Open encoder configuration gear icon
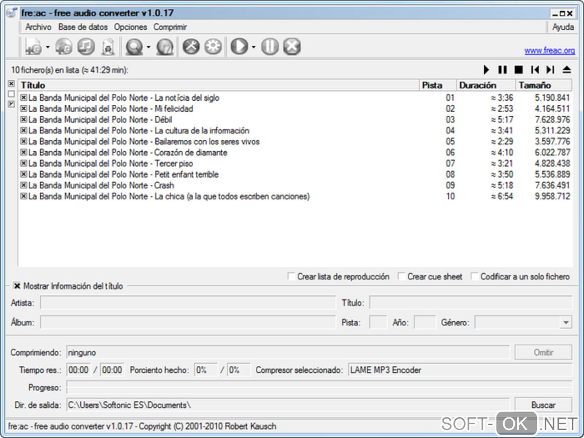584x438 pixels. (213, 47)
